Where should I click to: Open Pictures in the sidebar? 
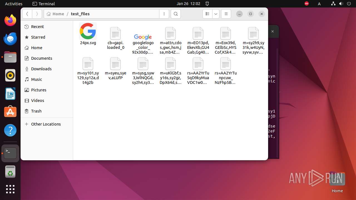[47, 90]
